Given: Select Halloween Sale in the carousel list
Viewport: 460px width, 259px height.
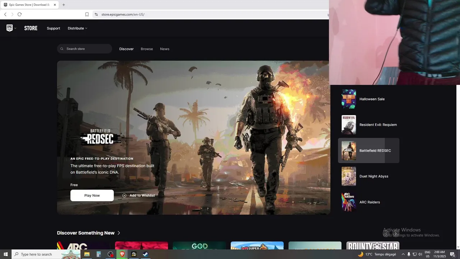Looking at the screenshot, I should 368,99.
